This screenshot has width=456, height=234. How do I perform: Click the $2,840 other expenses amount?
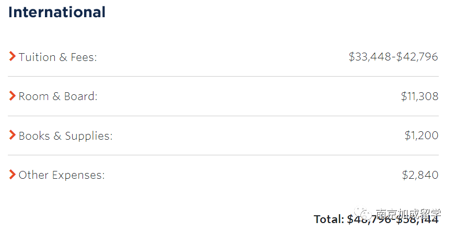[420, 175]
